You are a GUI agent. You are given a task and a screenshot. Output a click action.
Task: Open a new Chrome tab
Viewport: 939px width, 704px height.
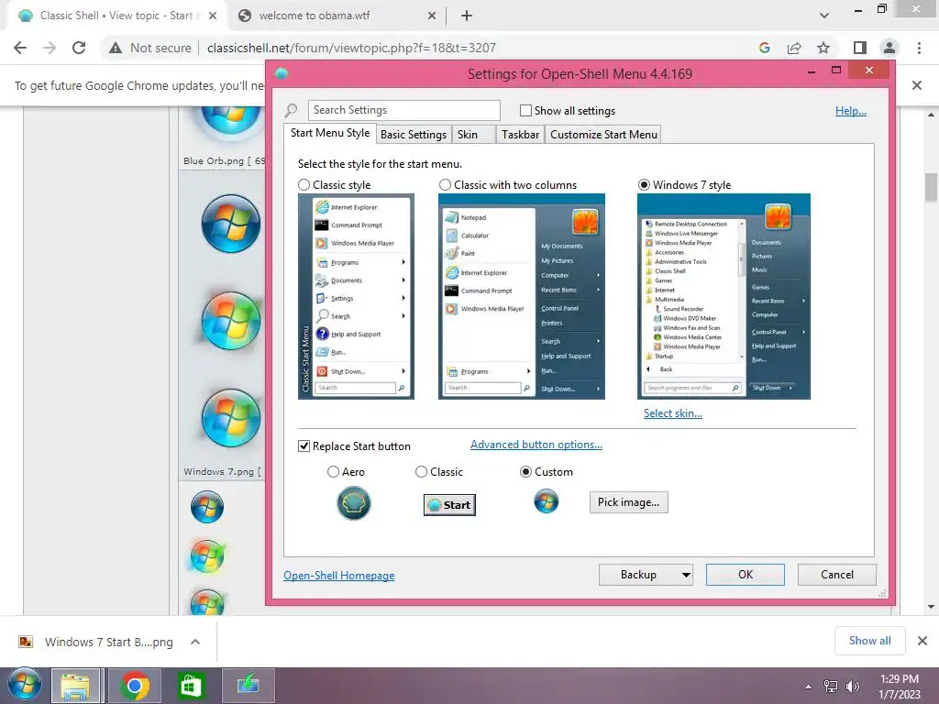point(467,16)
